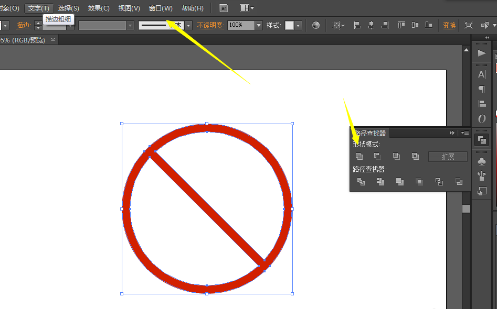Select the Divide pathfinder icon
This screenshot has height=309, width=497.
[x=361, y=182]
